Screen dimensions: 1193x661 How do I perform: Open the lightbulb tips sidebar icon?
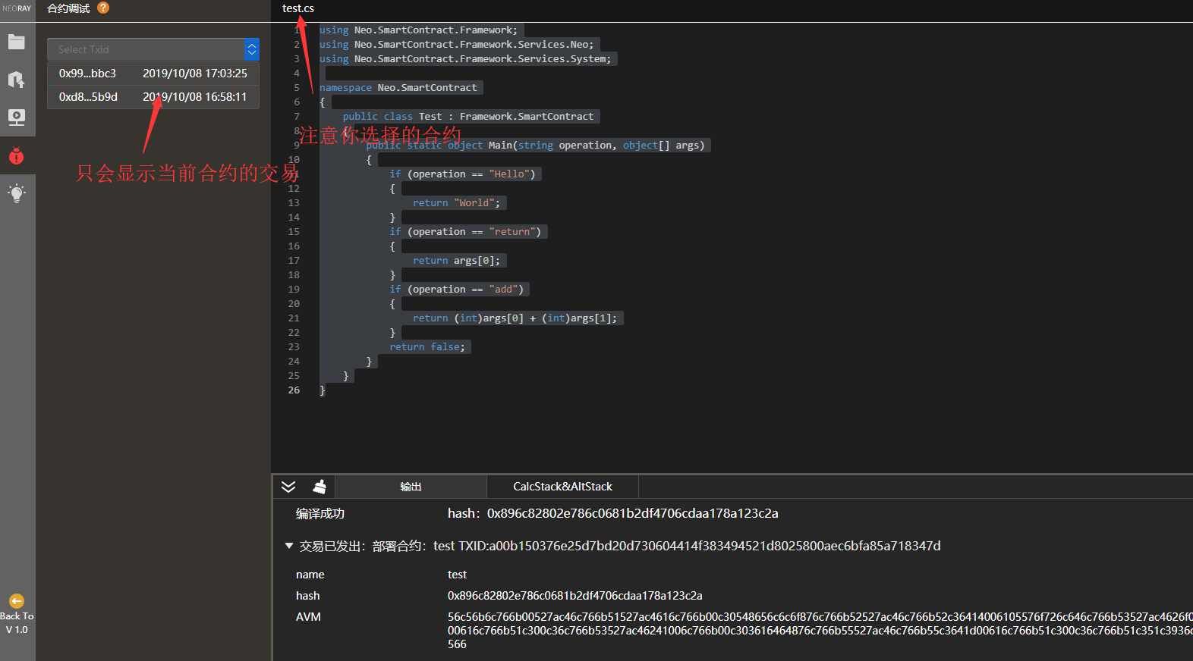tap(17, 193)
